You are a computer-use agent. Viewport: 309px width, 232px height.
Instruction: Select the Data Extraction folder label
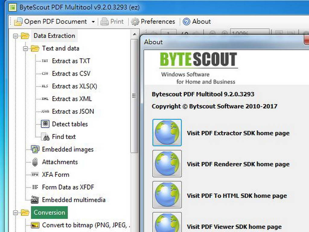(x=54, y=36)
